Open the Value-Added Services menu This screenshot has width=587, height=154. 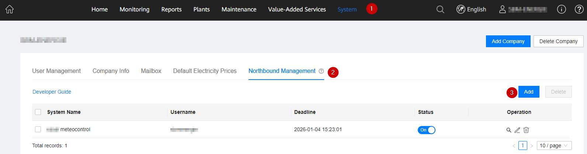coord(297,10)
